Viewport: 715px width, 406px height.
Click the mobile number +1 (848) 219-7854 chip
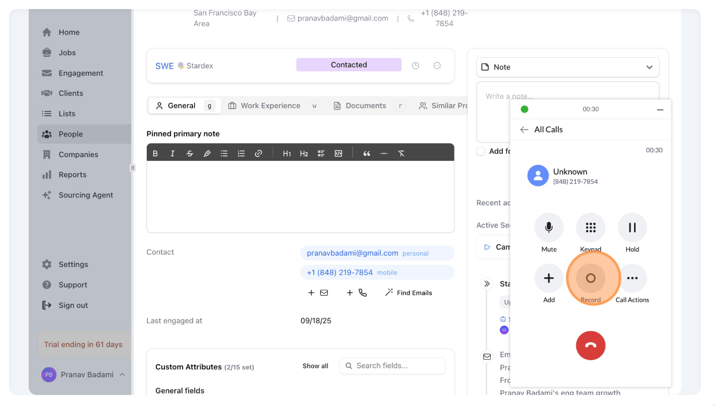[x=377, y=272]
